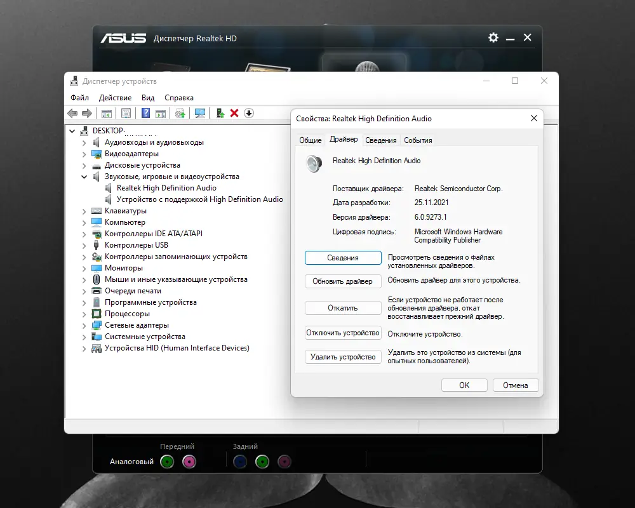Click the driver date 25.11.2021 text
This screenshot has width=635, height=508.
[x=431, y=203]
